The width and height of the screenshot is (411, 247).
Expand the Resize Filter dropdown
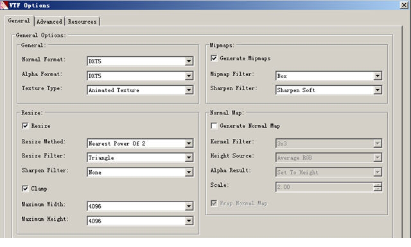click(140, 157)
